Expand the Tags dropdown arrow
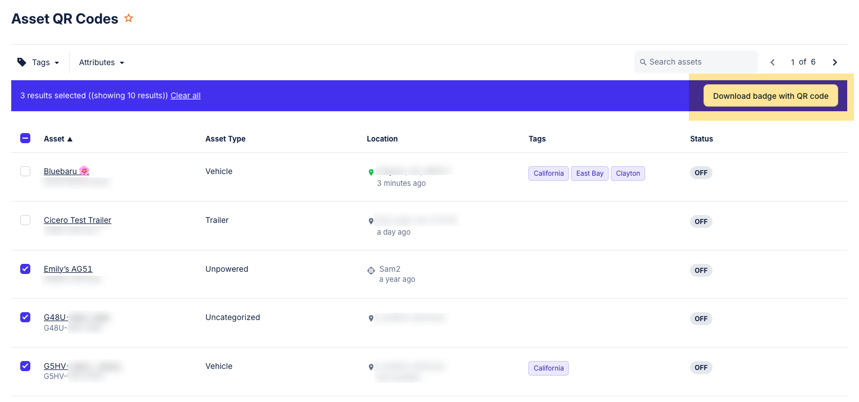The height and width of the screenshot is (402, 859). click(57, 63)
